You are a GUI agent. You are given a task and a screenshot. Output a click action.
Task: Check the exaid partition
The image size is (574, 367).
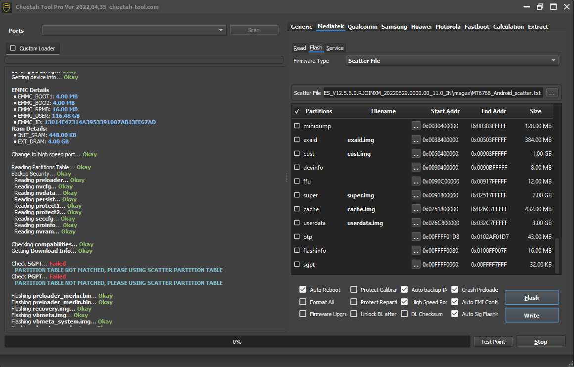pyautogui.click(x=297, y=139)
